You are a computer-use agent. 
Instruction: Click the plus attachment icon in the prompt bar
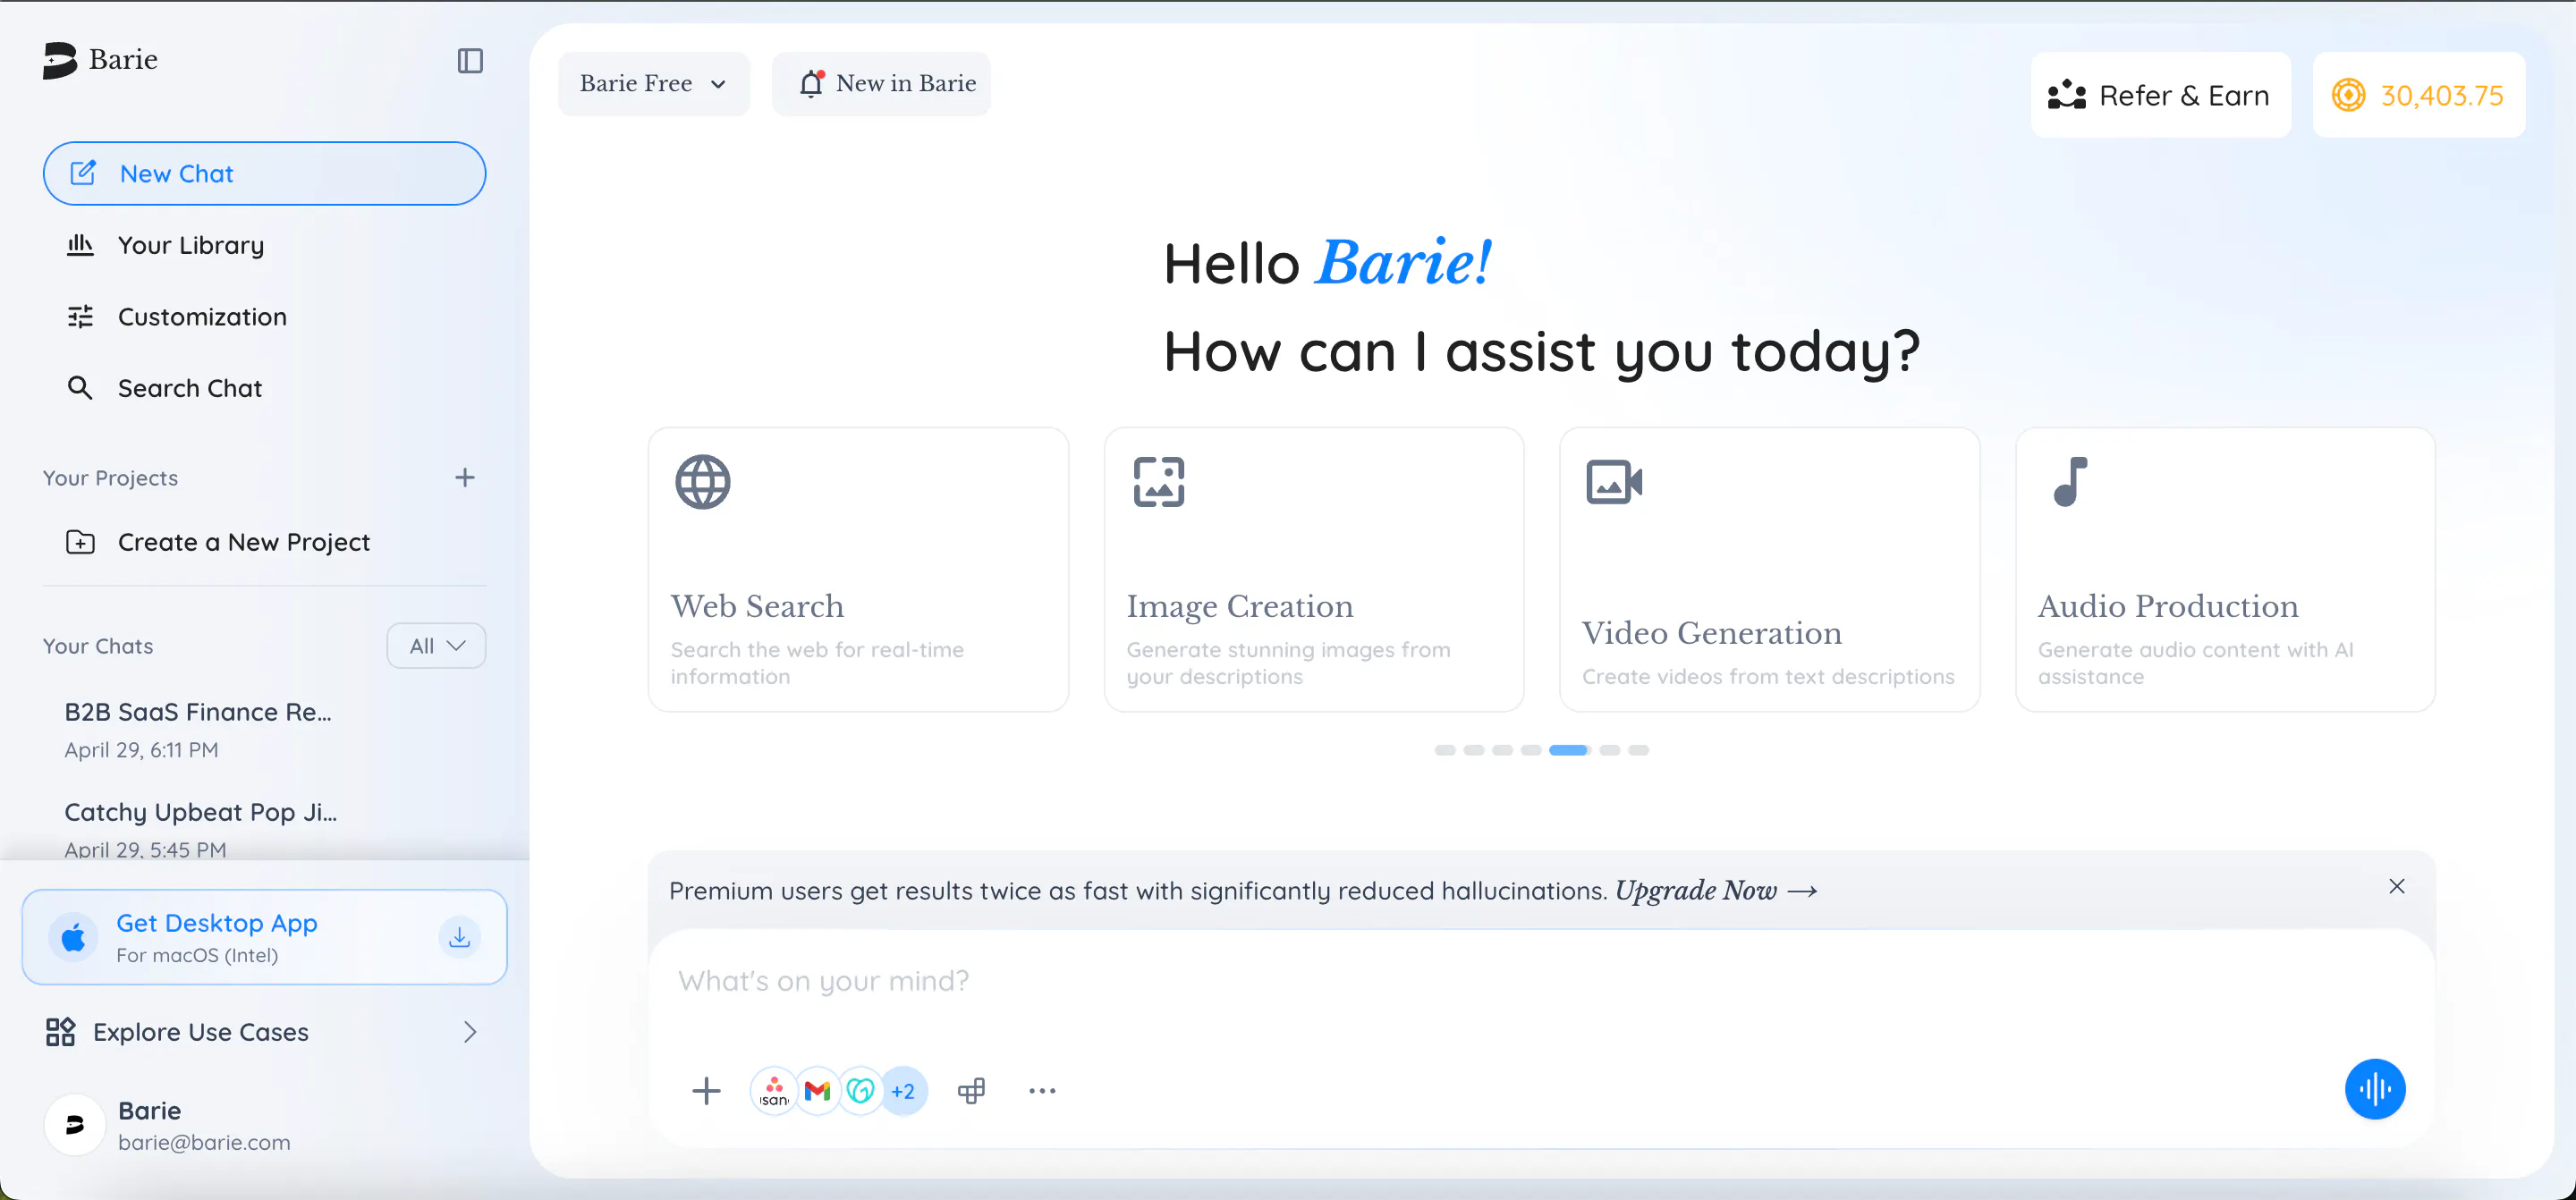(x=706, y=1090)
